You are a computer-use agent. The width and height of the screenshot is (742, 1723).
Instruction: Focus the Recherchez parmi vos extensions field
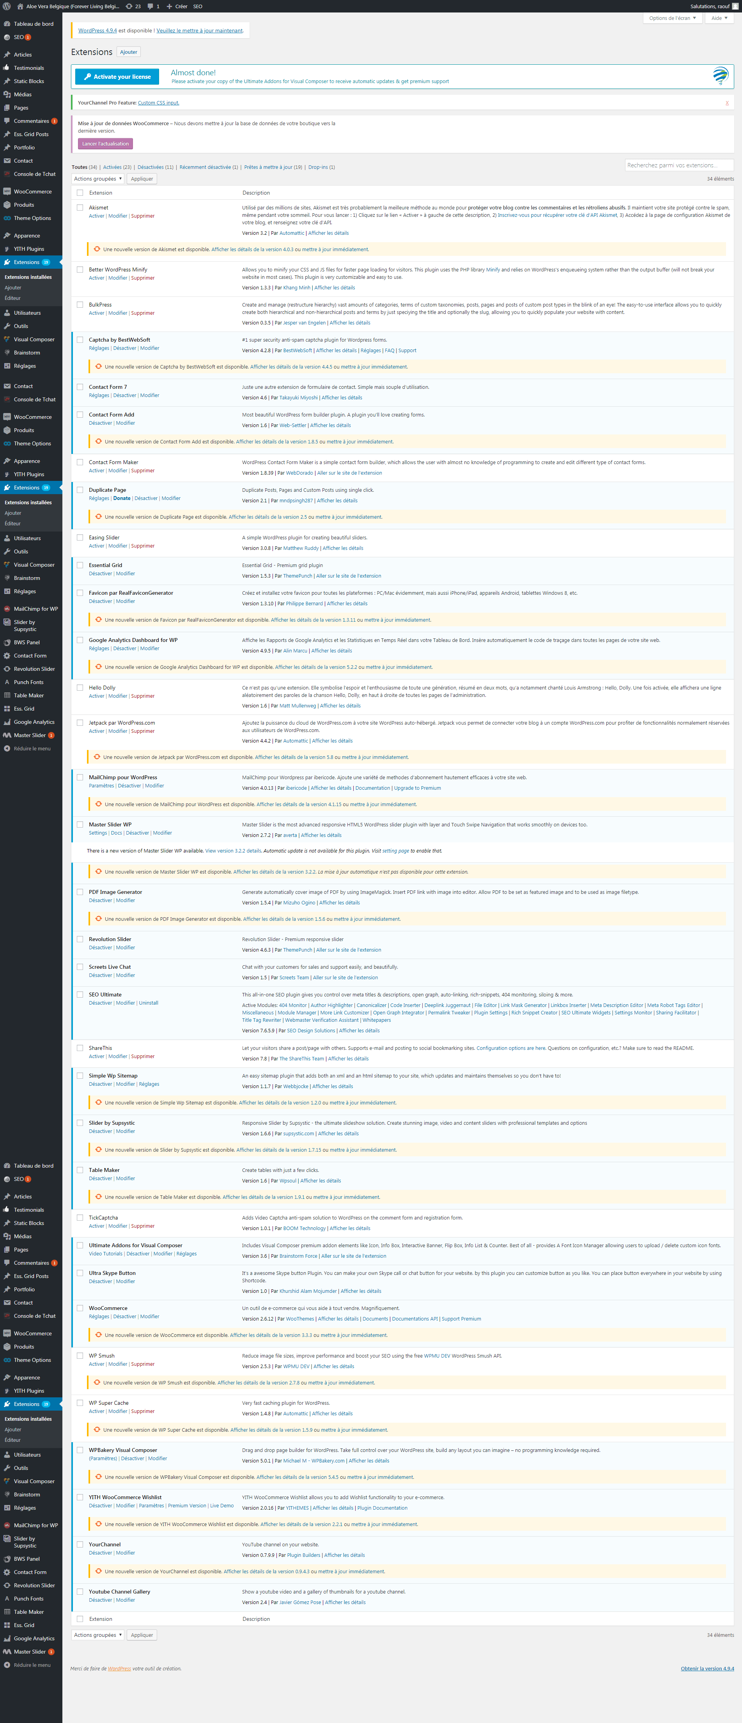pyautogui.click(x=679, y=165)
